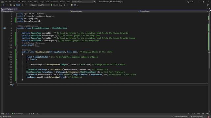Viewport: 211px width, 118px height.
Task: Expand the collapsed Start() method
Action: click(16, 45)
